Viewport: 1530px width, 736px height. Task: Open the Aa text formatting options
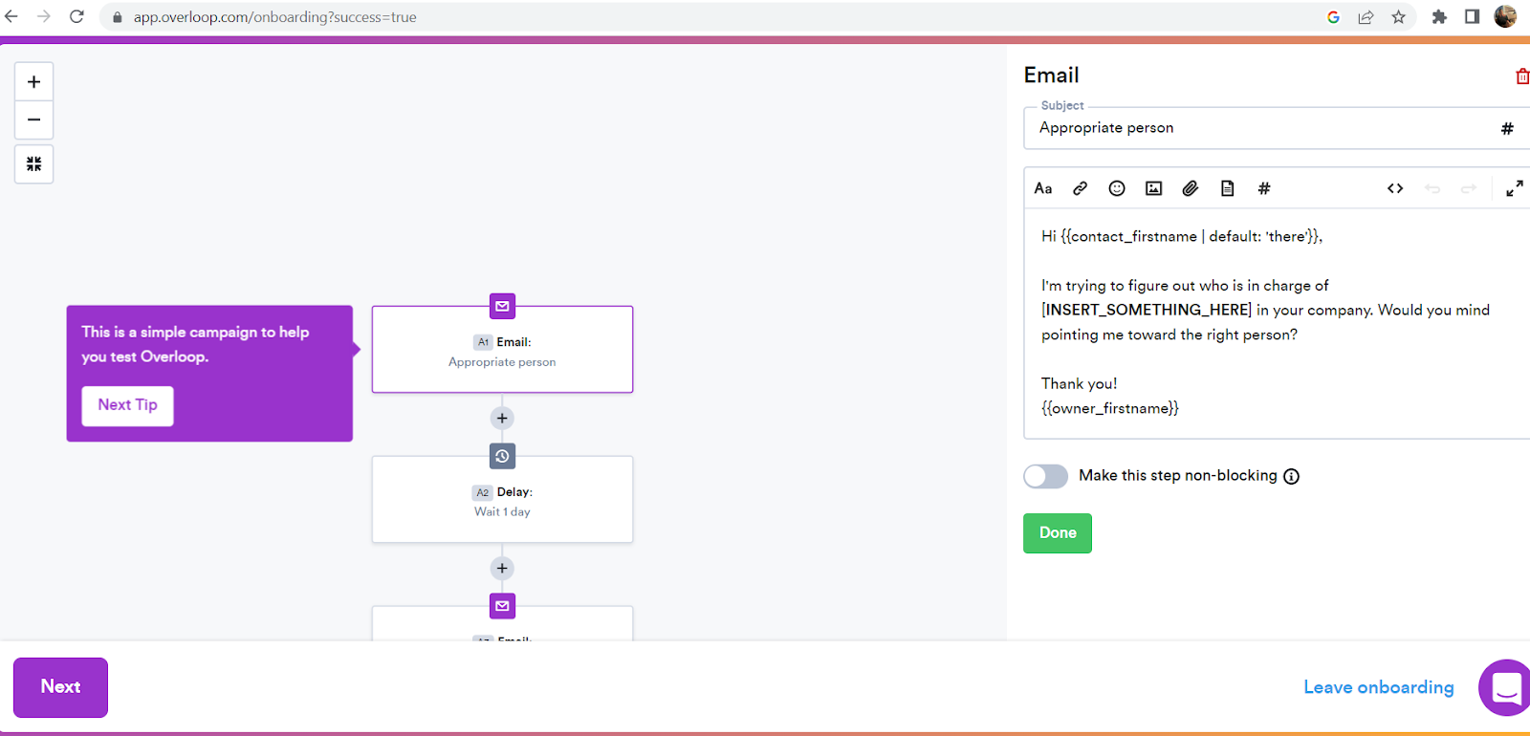pyautogui.click(x=1043, y=188)
